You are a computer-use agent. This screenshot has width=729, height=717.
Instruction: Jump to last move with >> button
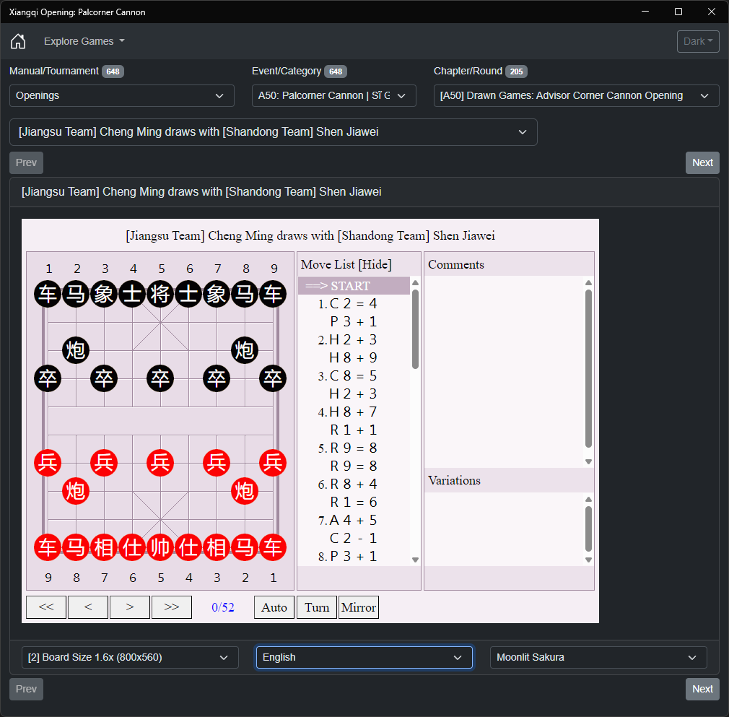pyautogui.click(x=172, y=607)
